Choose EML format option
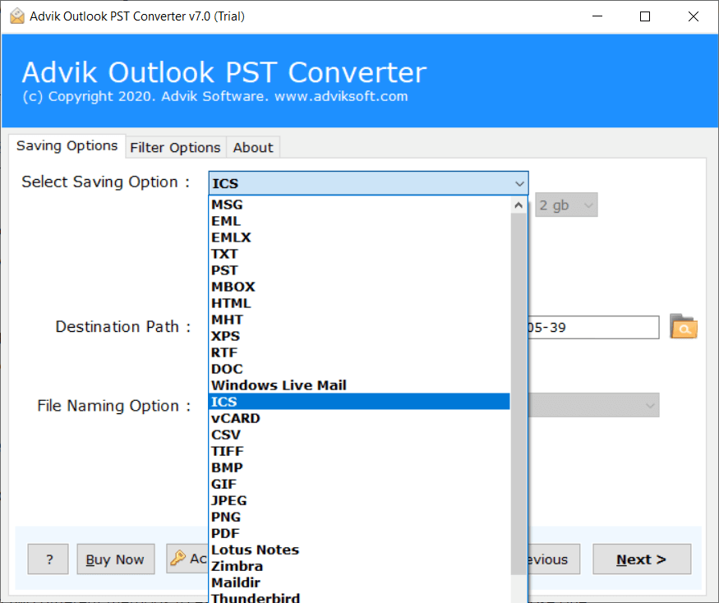This screenshot has width=719, height=603. coord(360,221)
